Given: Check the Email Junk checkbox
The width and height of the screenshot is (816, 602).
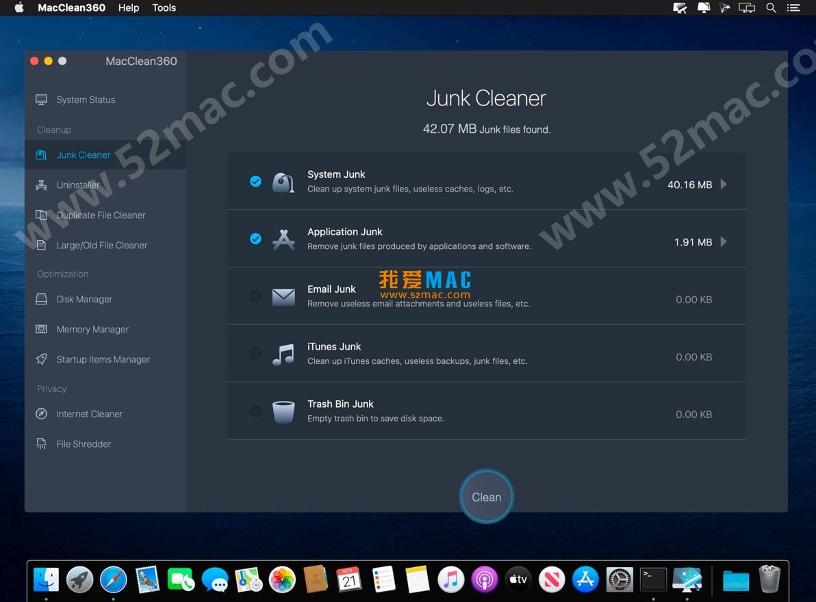Looking at the screenshot, I should coord(255,296).
